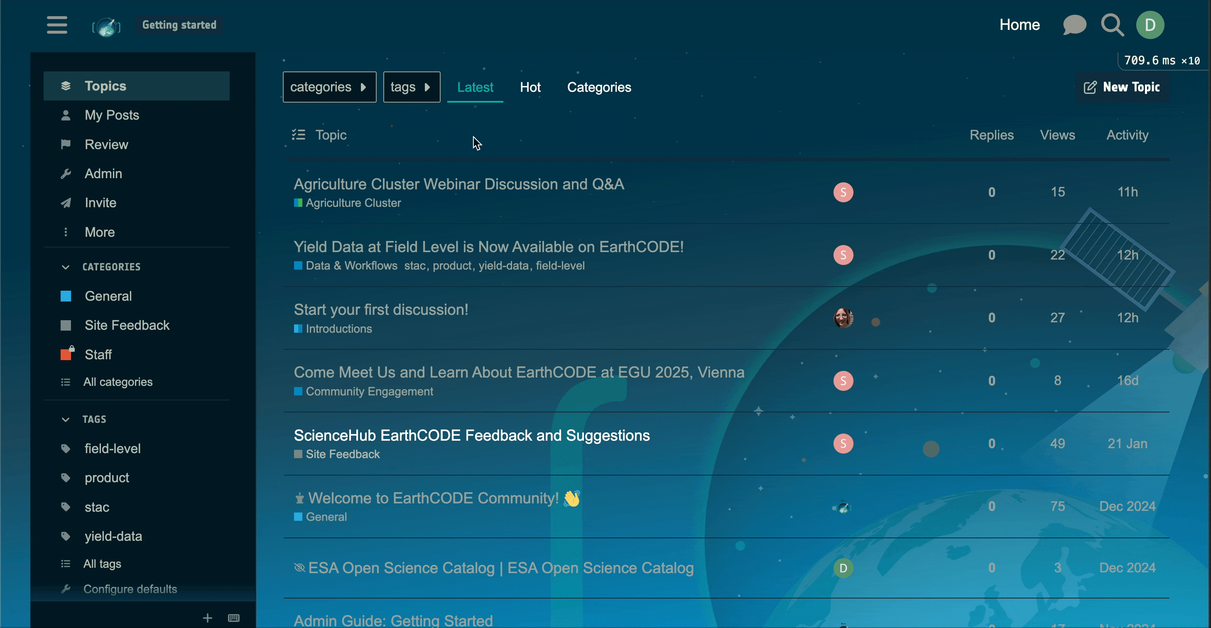Toggle the hamburger sidebar menu
This screenshot has height=628, width=1211.
(x=57, y=25)
